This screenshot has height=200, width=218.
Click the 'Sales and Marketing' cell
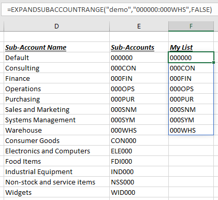(56, 109)
